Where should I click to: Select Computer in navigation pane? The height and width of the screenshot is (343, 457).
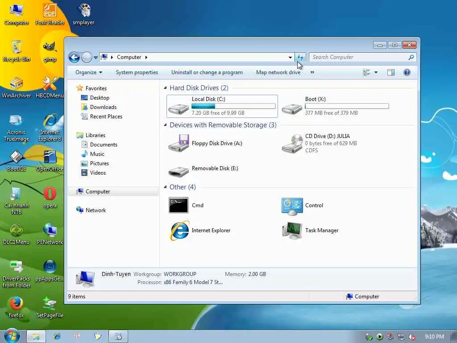pyautogui.click(x=98, y=192)
